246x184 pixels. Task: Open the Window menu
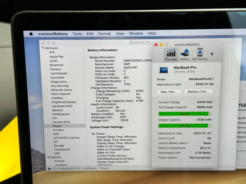point(136,33)
